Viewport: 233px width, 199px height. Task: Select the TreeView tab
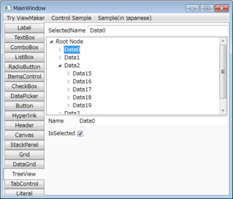click(24, 174)
